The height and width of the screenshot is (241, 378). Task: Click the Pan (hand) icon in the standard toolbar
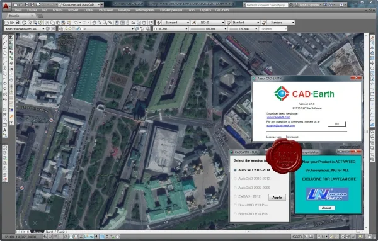[x=94, y=23]
